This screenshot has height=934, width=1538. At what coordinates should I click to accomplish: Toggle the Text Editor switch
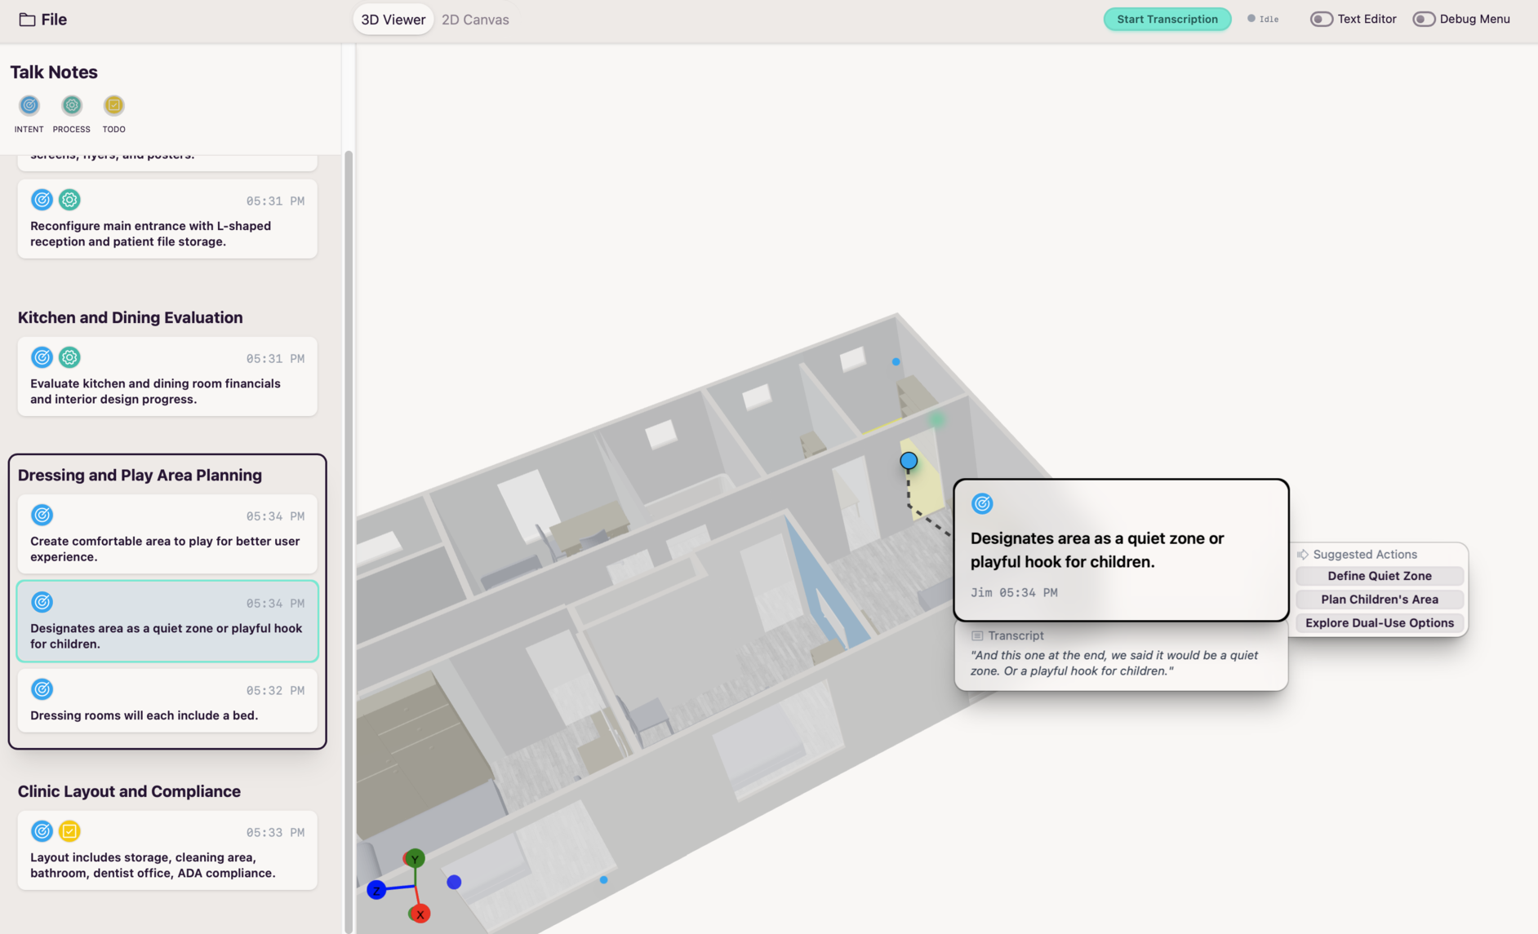[x=1321, y=19]
